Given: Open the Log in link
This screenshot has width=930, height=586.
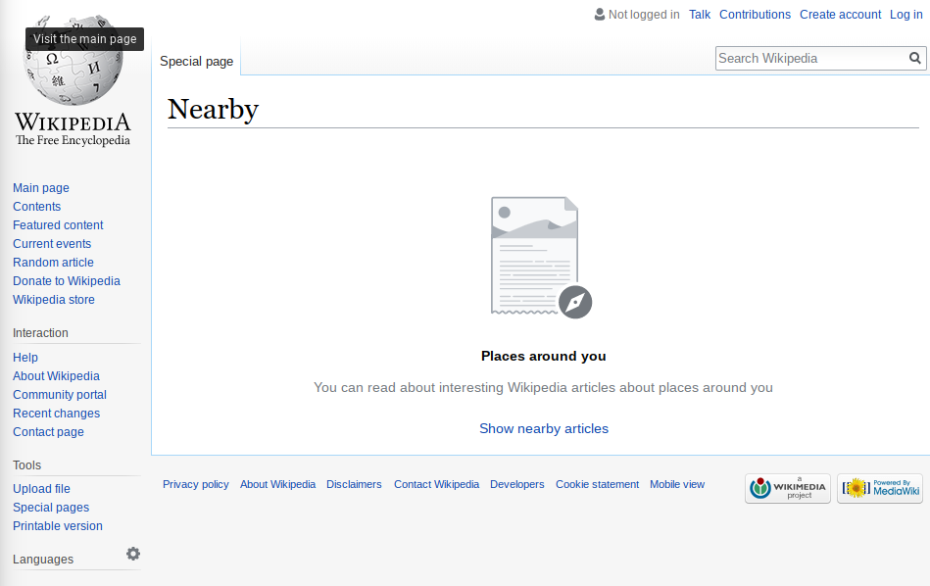Looking at the screenshot, I should click(x=906, y=15).
